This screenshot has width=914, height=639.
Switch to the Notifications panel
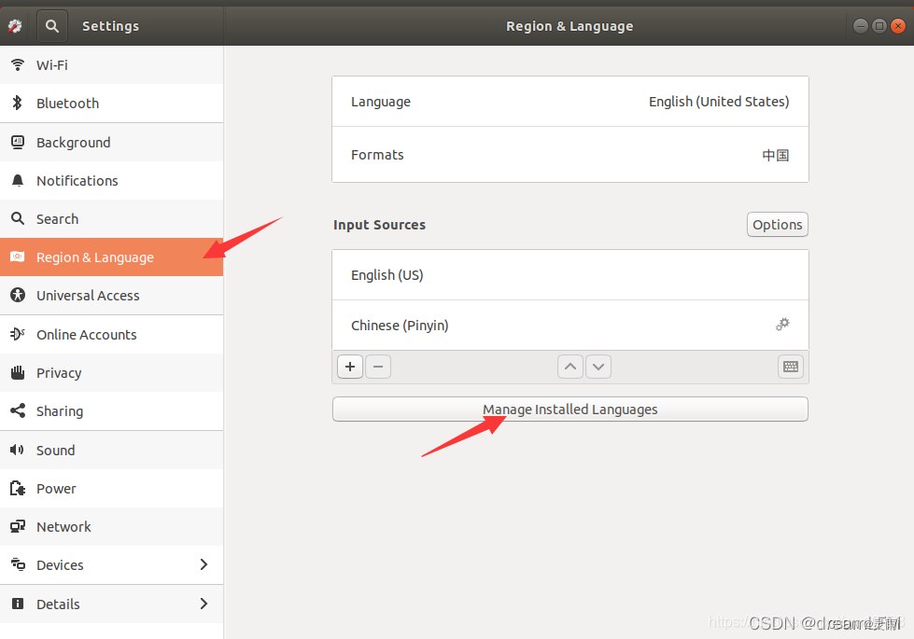(111, 181)
